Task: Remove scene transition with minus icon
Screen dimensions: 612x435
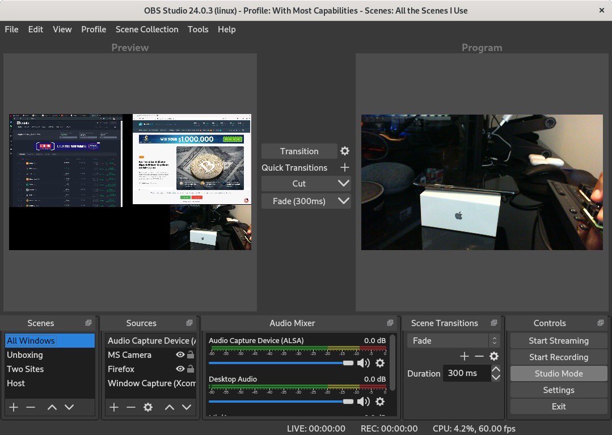Action: point(479,356)
